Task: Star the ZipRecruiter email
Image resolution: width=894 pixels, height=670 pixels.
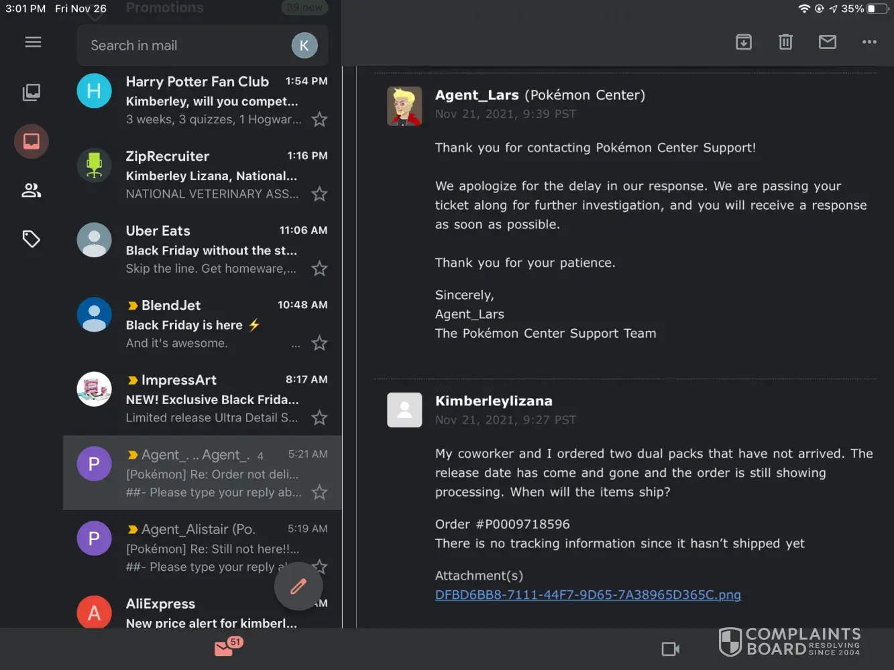Action: pyautogui.click(x=319, y=194)
